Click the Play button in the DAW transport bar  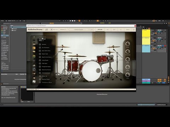70,21
